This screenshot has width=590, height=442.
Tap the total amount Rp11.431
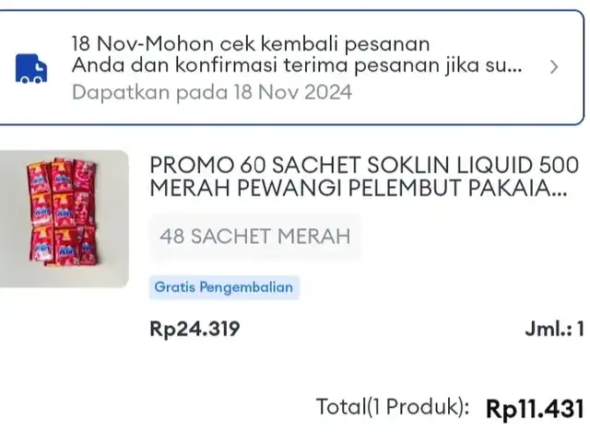535,408
